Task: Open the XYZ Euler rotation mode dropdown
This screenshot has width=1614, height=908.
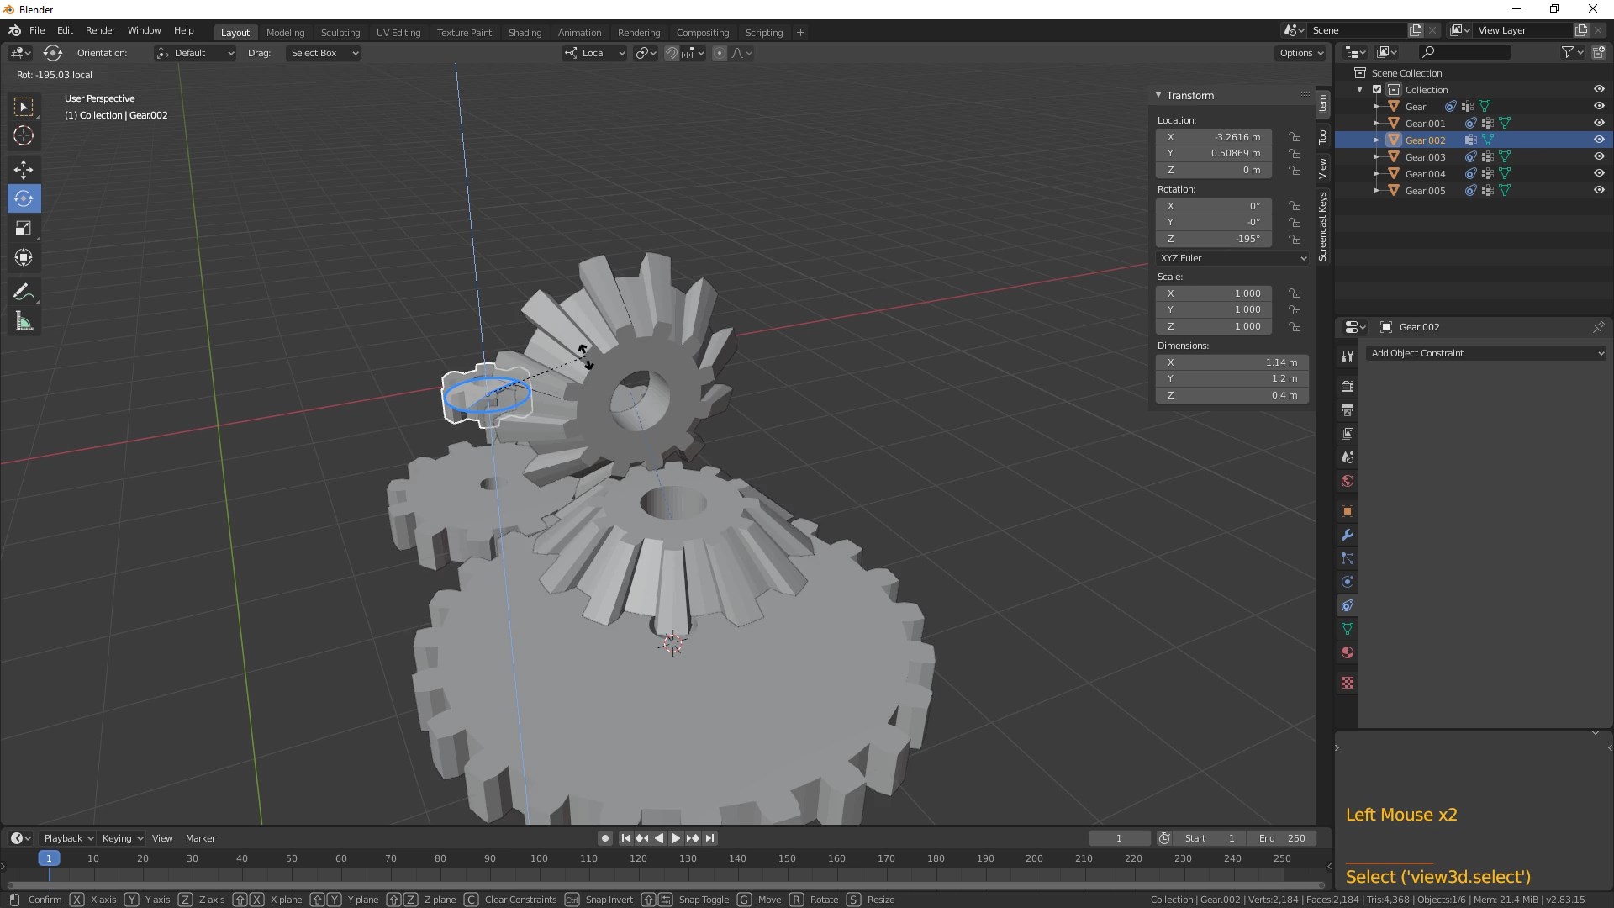Action: 1232,258
